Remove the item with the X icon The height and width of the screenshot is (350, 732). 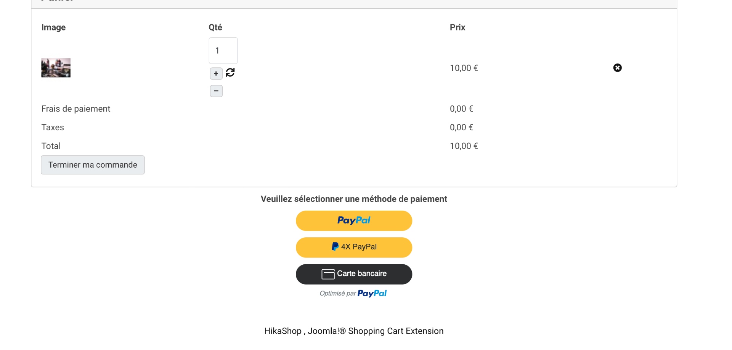tap(617, 68)
